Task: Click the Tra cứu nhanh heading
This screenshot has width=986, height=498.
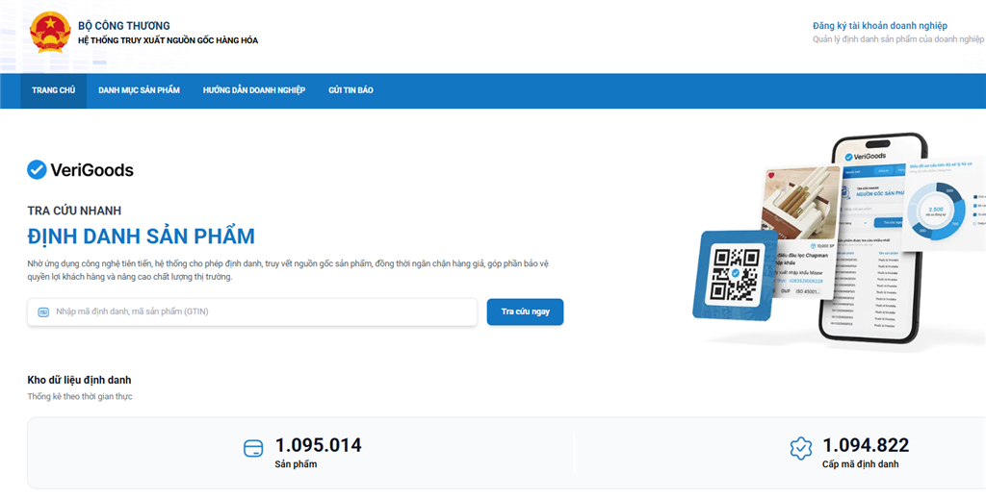Action: [x=74, y=211]
